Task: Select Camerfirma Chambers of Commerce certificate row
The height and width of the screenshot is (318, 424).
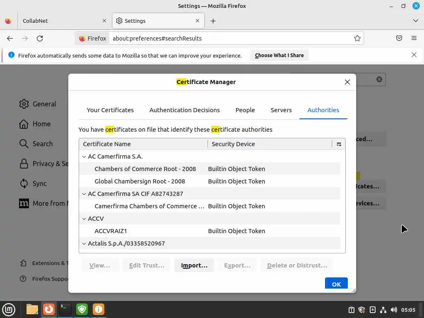Action: 210,206
